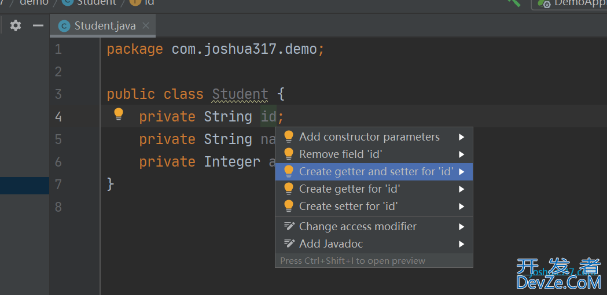Close the Student.java tab

point(146,25)
